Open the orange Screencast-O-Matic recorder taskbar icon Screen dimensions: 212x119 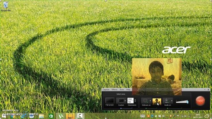click(x=70, y=116)
